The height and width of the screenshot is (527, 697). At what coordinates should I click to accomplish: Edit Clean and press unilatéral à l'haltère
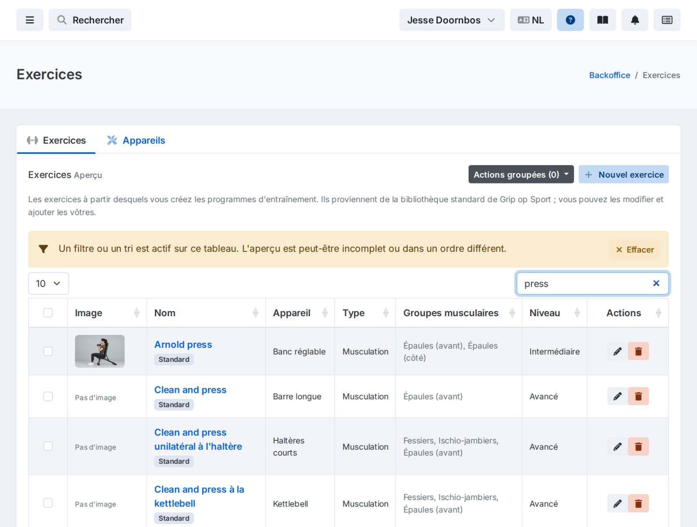tap(617, 446)
